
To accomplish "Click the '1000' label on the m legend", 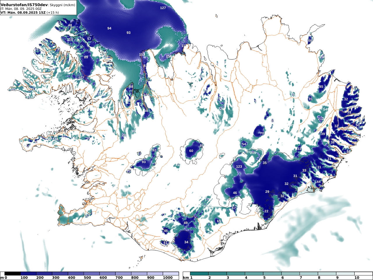I will (168, 278).
